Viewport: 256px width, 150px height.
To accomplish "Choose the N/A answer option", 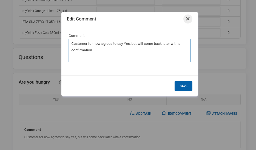I will [203, 99].
